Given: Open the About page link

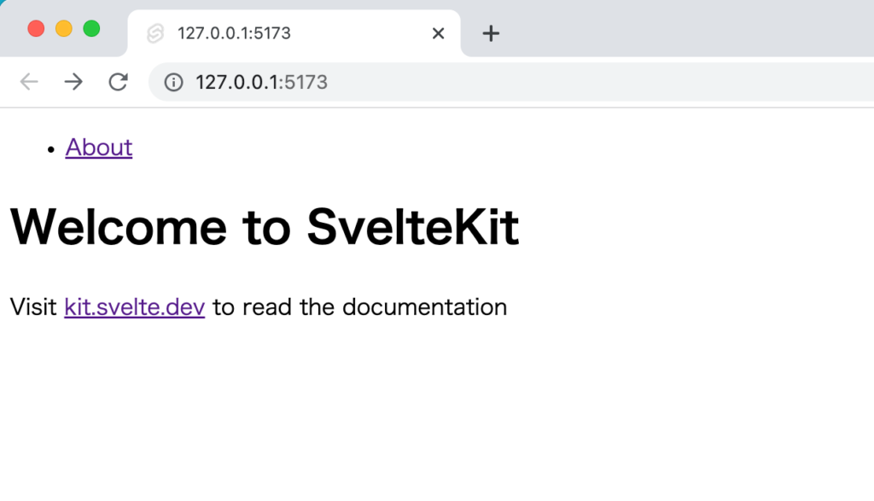Looking at the screenshot, I should pos(98,148).
